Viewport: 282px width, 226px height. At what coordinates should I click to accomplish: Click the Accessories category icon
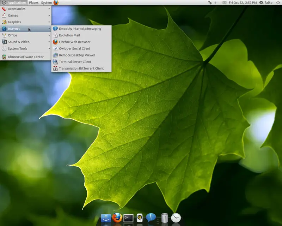[x=4, y=8]
